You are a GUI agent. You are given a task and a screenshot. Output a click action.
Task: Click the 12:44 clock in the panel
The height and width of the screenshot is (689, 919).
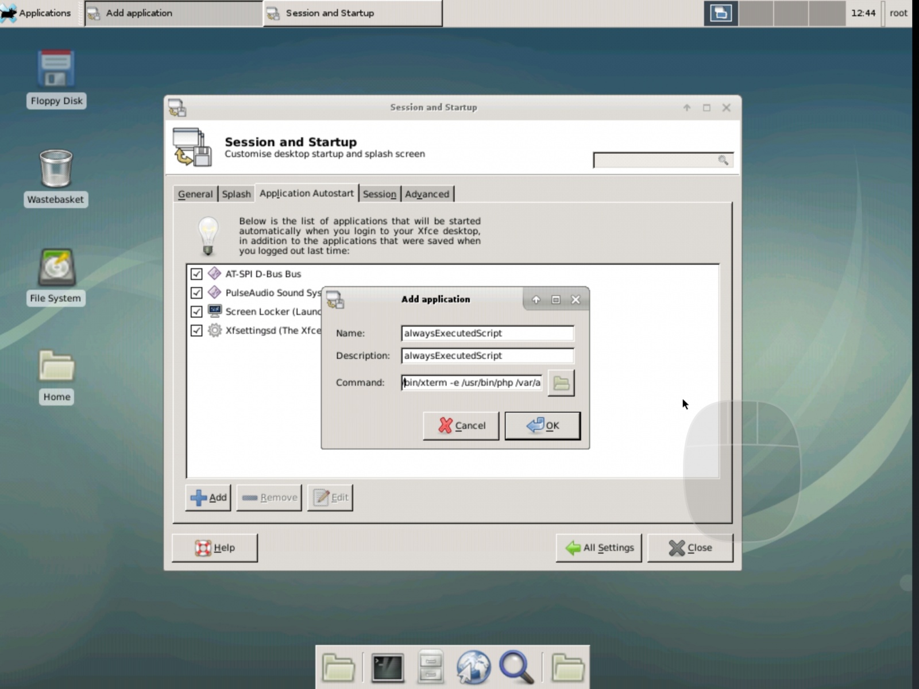click(x=863, y=13)
